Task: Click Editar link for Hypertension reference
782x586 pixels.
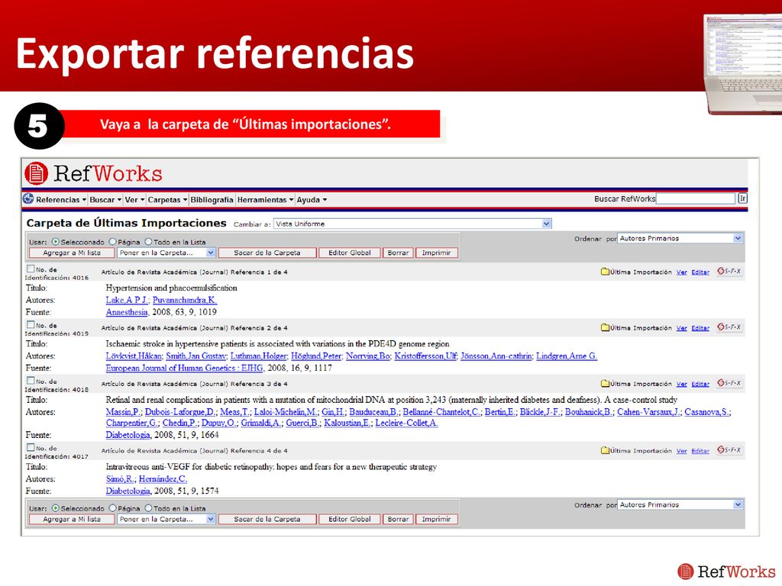Action: 700,272
